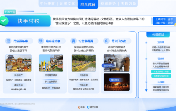
Task: Click the 传播规划 header button
Action: pyautogui.click(x=158, y=35)
